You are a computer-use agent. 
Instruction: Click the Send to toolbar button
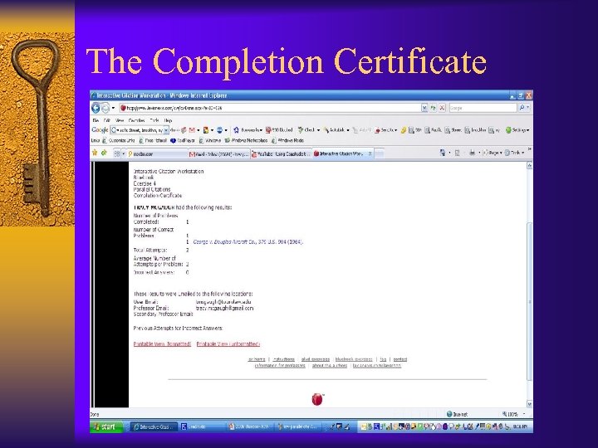[x=385, y=130]
